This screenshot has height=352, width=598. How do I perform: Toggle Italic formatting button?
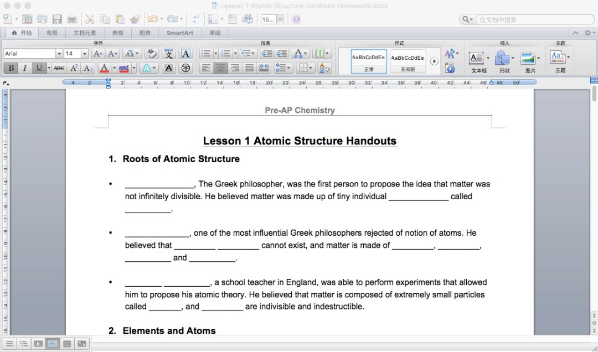point(24,68)
